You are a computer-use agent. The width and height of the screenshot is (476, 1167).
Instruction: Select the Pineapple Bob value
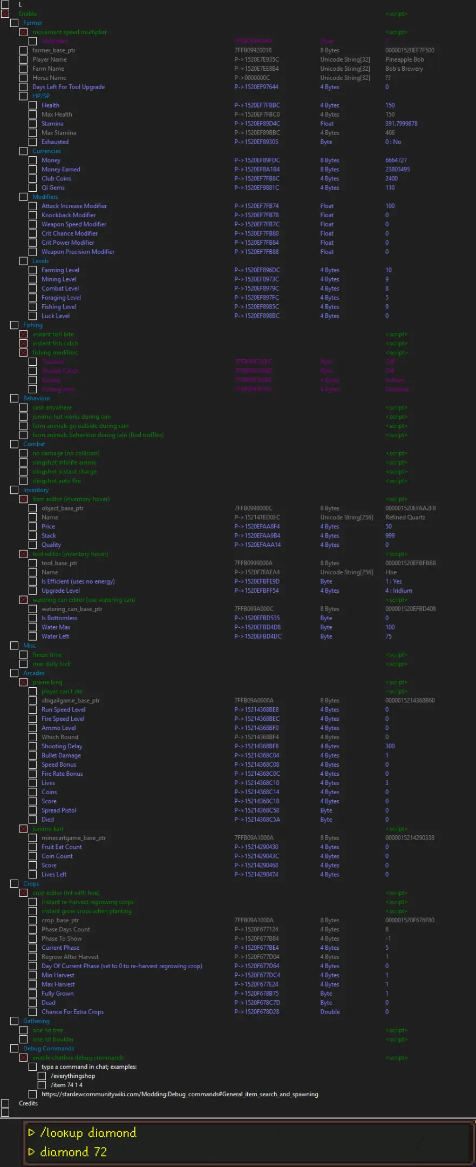[404, 59]
